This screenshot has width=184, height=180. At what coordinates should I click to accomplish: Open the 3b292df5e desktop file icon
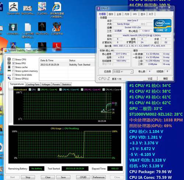[28, 8]
